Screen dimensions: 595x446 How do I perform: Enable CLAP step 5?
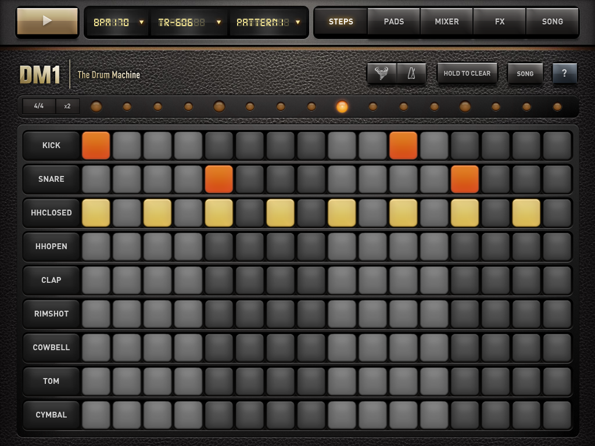[x=219, y=280]
